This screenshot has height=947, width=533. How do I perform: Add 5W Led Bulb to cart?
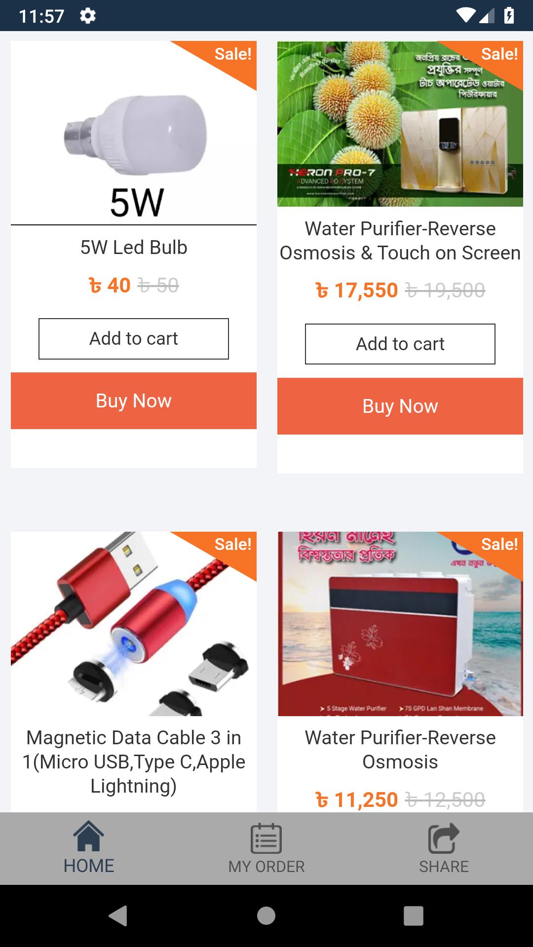tap(134, 339)
